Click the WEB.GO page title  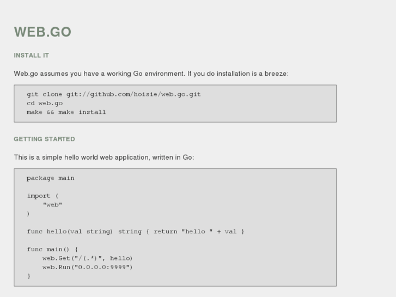[42, 32]
